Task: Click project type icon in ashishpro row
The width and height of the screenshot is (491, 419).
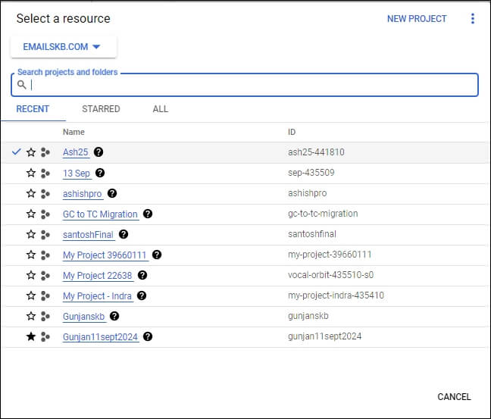Action: (x=45, y=194)
